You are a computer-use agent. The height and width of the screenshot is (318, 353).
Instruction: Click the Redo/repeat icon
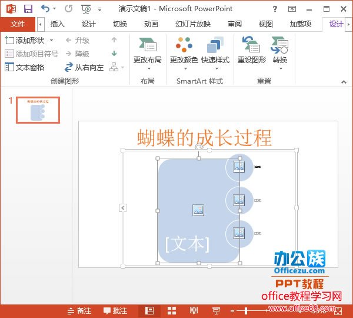[68, 9]
